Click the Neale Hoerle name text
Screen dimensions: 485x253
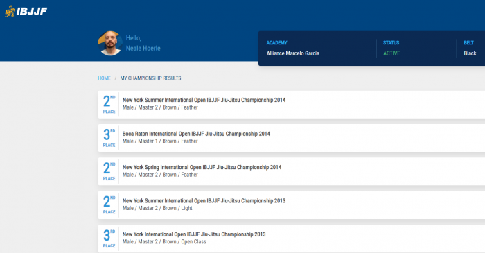tap(143, 49)
